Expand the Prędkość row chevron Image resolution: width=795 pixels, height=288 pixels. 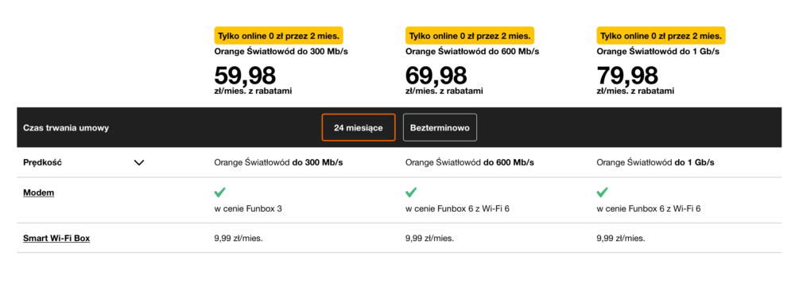(x=139, y=163)
